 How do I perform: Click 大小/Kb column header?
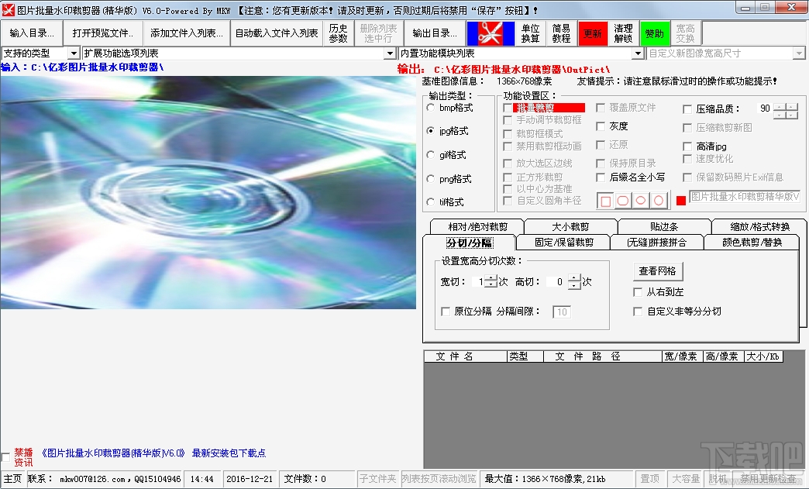click(x=763, y=356)
